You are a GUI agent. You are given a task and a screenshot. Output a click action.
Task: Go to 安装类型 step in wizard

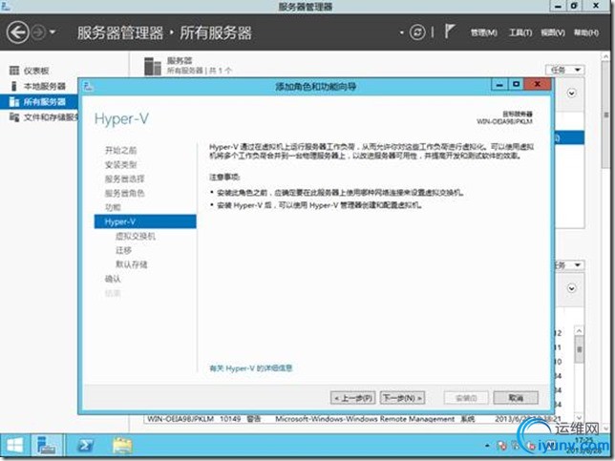pos(120,164)
